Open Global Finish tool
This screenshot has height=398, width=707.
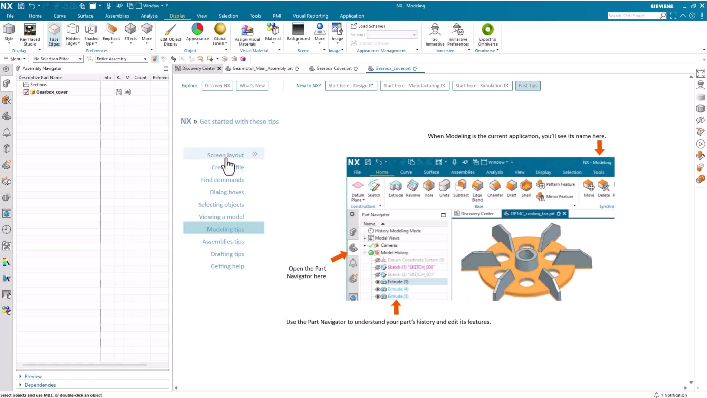pyautogui.click(x=220, y=34)
